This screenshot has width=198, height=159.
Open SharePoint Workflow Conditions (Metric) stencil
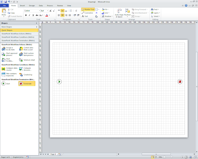click(x=19, y=37)
